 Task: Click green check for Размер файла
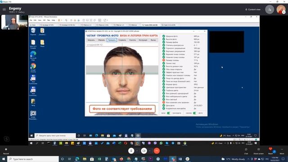pos(163,42)
